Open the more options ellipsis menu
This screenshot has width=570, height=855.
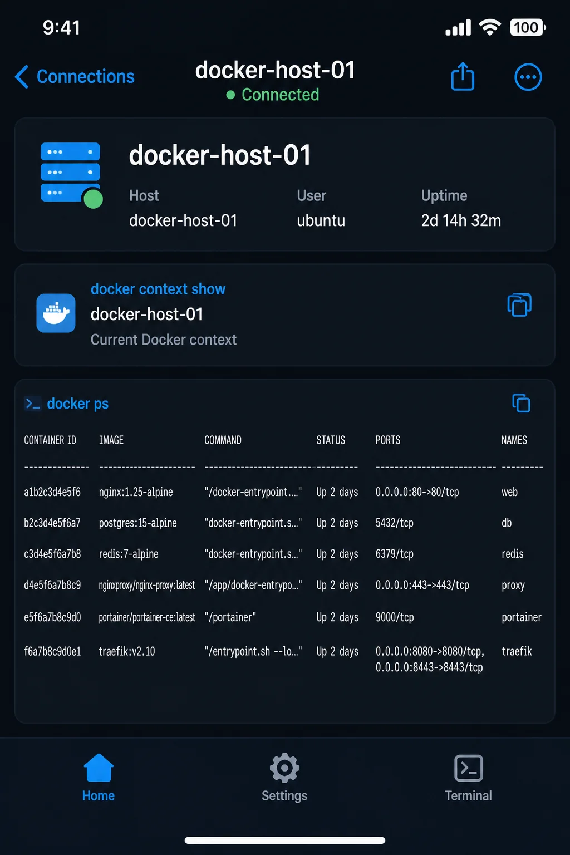tap(528, 77)
